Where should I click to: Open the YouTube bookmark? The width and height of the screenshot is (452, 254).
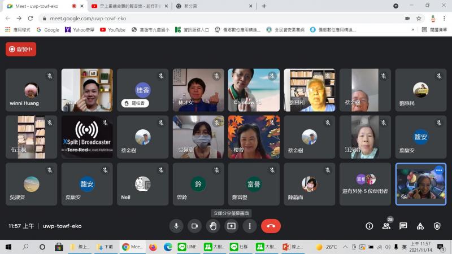112,30
